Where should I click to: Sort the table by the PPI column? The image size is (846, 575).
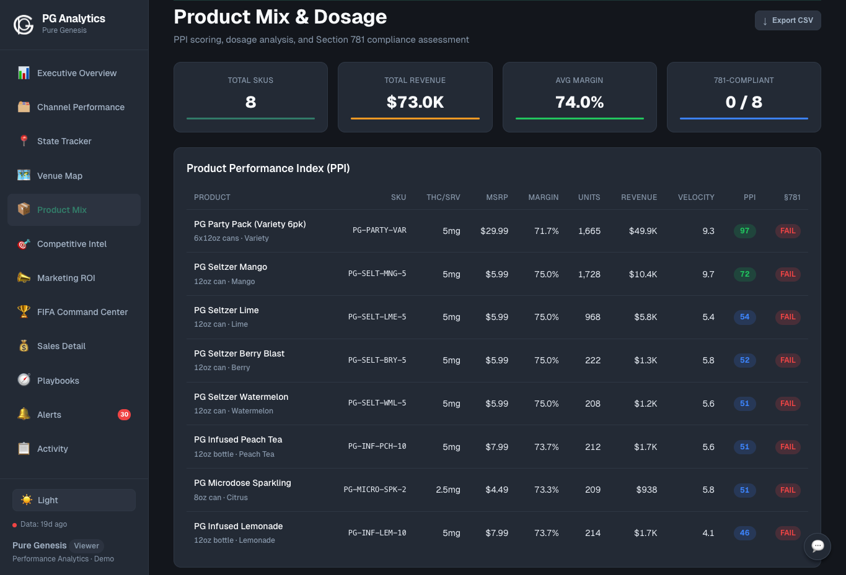[x=749, y=197]
